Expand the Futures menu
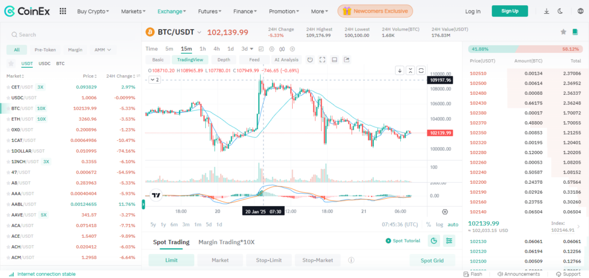This screenshot has width=589, height=278. pos(209,11)
